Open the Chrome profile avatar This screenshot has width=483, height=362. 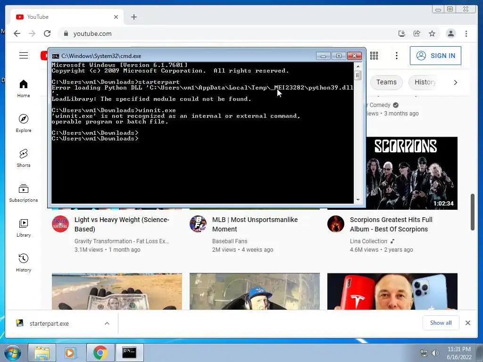click(x=451, y=33)
